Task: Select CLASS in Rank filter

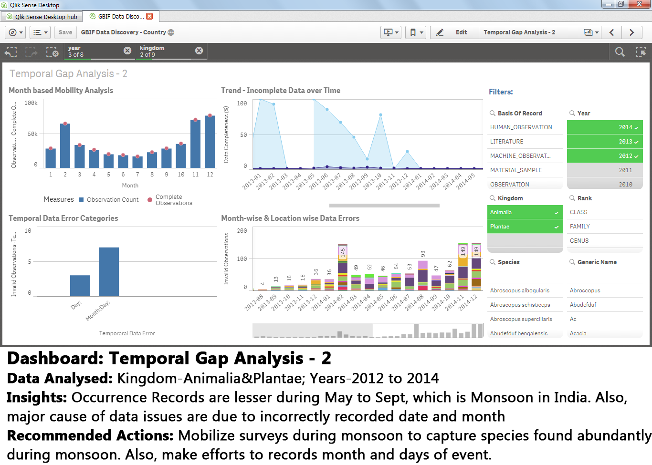Action: (605, 212)
